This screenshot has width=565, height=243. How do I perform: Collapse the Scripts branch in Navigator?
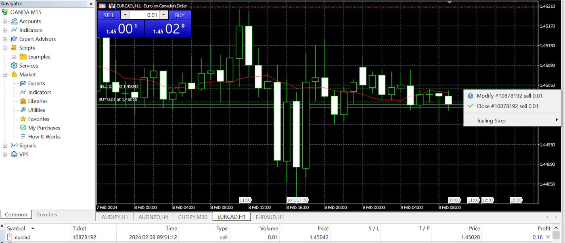(4, 47)
